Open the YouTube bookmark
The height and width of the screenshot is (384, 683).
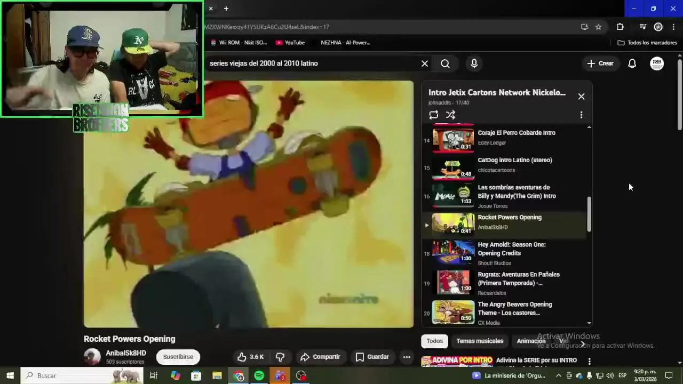(290, 43)
